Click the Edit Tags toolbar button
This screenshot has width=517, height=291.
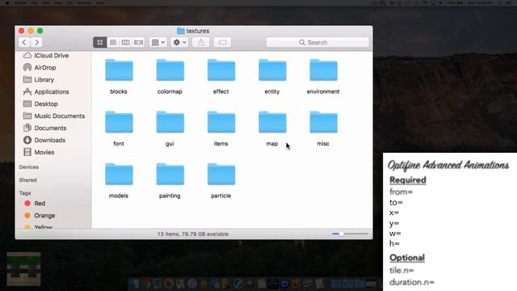222,42
